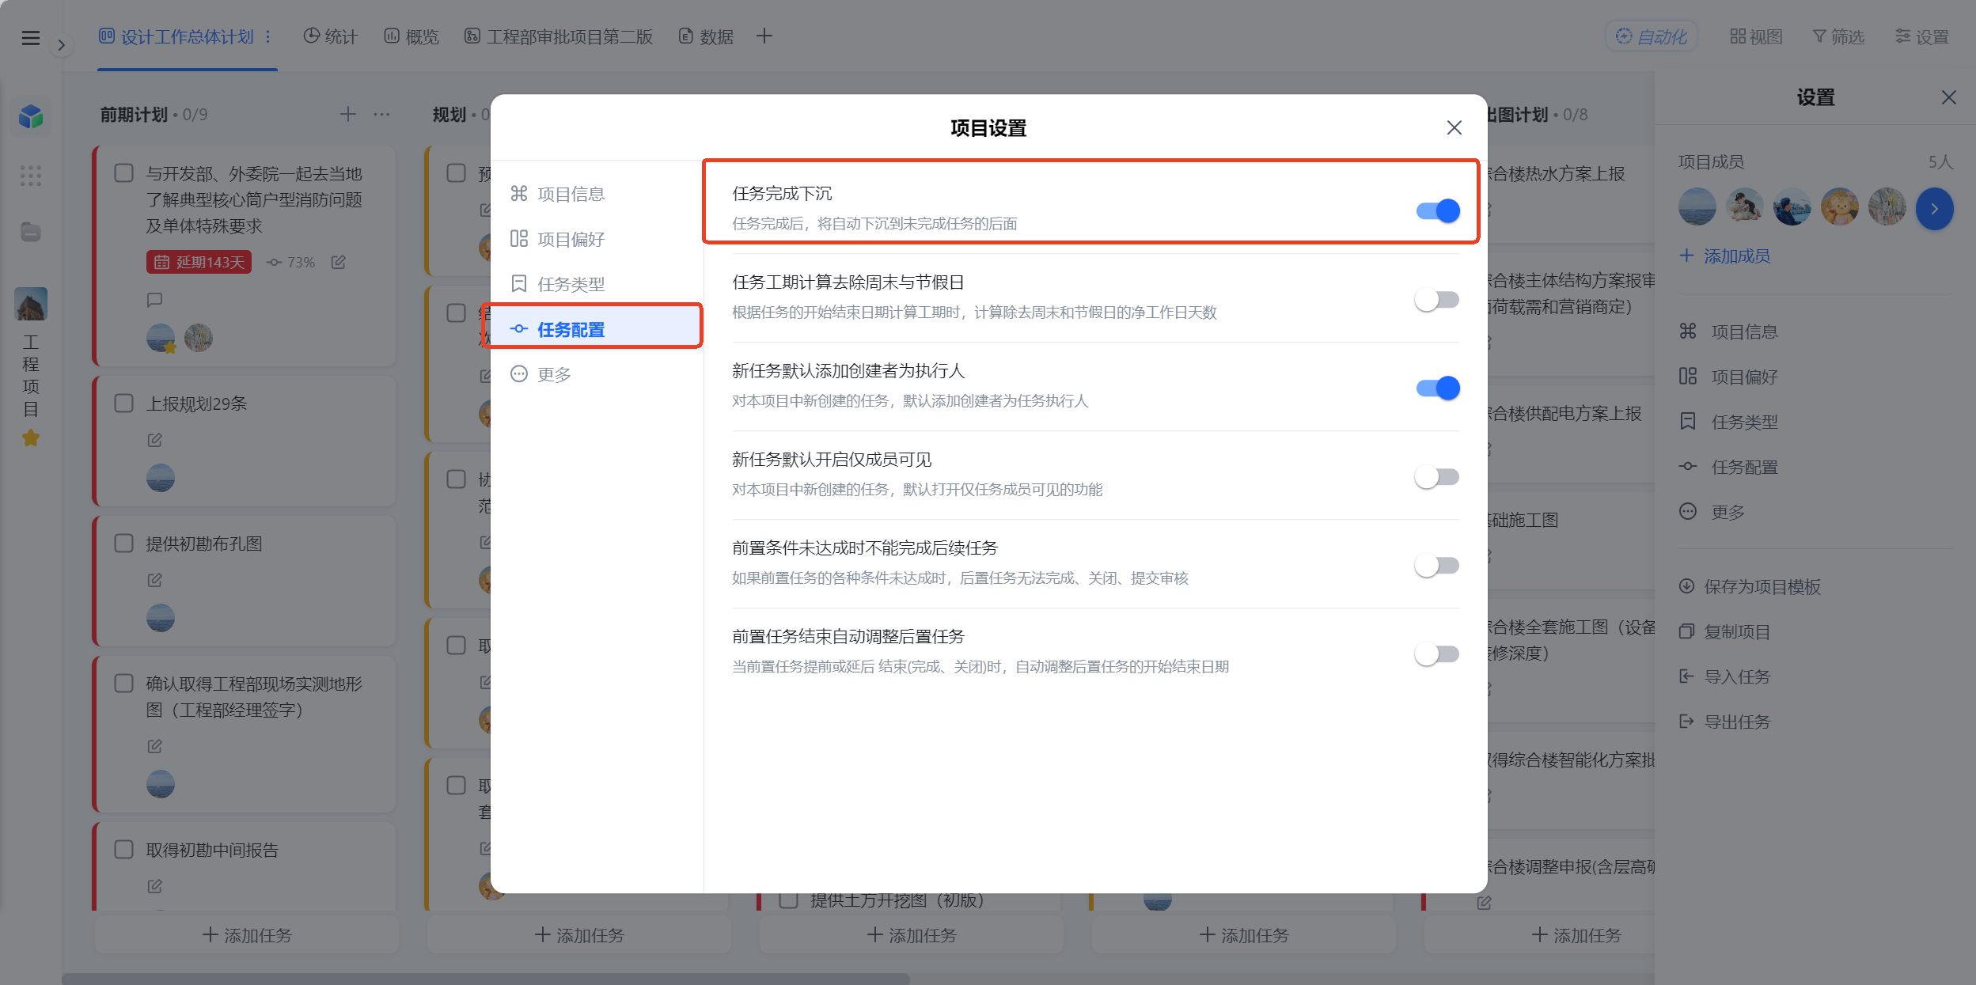Expand the sidebar with the chevron arrow

click(x=61, y=45)
